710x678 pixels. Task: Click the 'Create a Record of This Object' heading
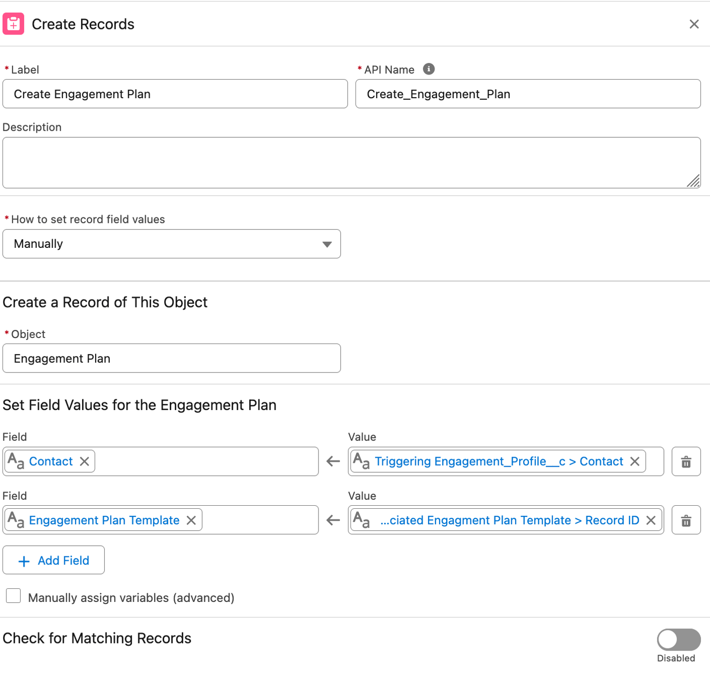(105, 302)
